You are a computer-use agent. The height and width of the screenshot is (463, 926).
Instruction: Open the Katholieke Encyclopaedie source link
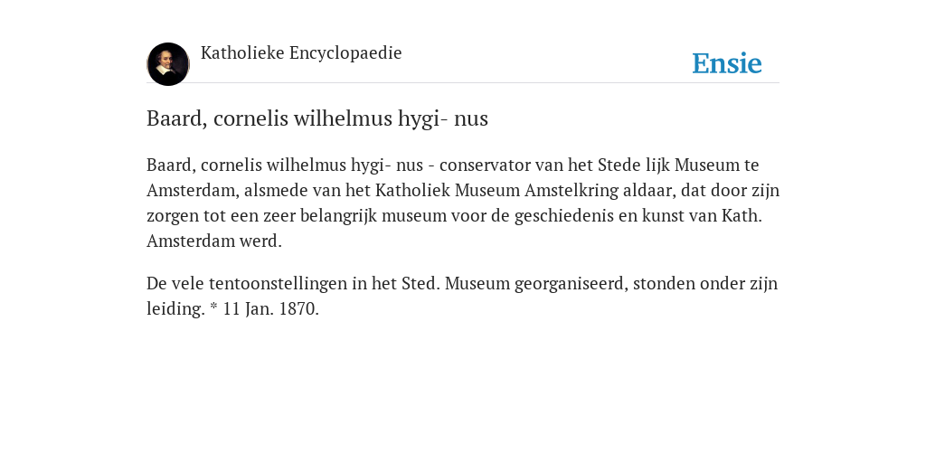[x=301, y=53]
